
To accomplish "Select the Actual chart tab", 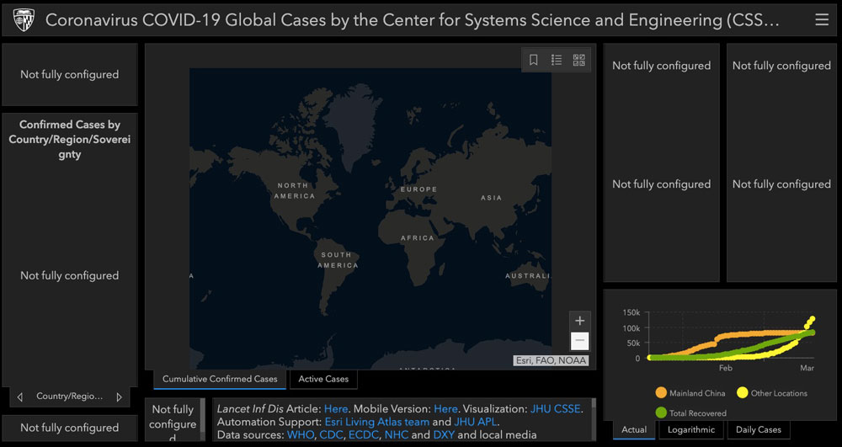I will tap(634, 430).
